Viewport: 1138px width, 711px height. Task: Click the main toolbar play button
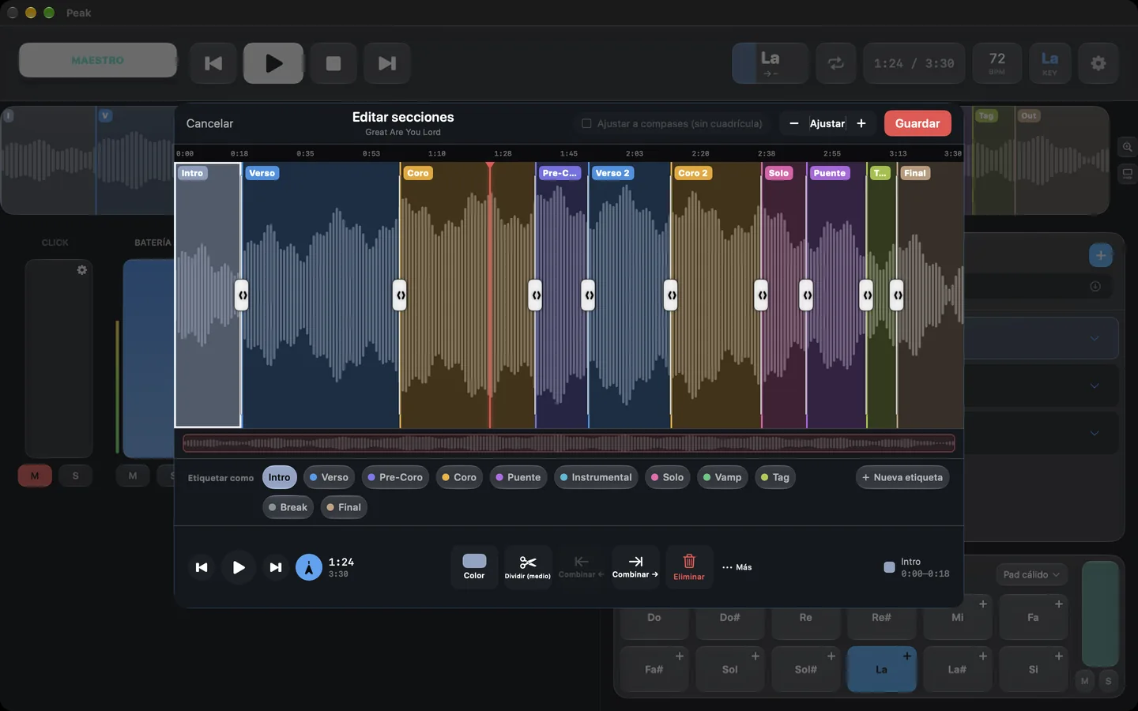tap(273, 63)
